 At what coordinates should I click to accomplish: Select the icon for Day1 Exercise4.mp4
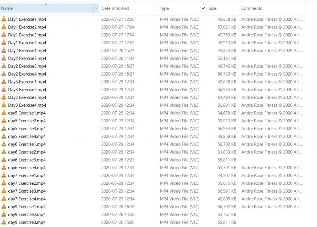pos(4,43)
